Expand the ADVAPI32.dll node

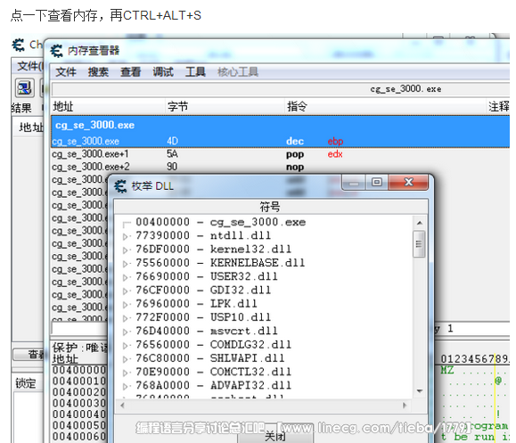click(126, 386)
